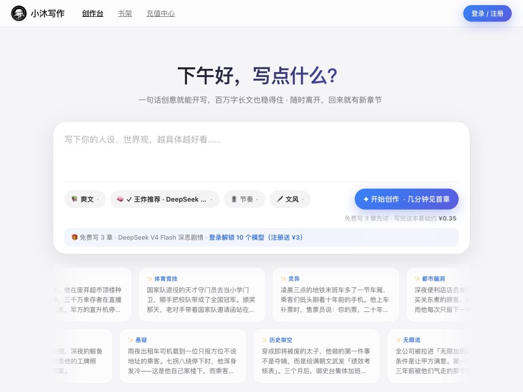This screenshot has width=523, height=392.
Task: Select the 灵异 subway story prompt card
Action: (336, 295)
